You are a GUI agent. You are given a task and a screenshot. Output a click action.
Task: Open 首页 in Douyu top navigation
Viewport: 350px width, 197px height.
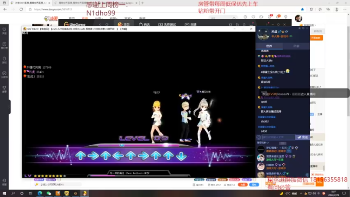click(x=72, y=18)
